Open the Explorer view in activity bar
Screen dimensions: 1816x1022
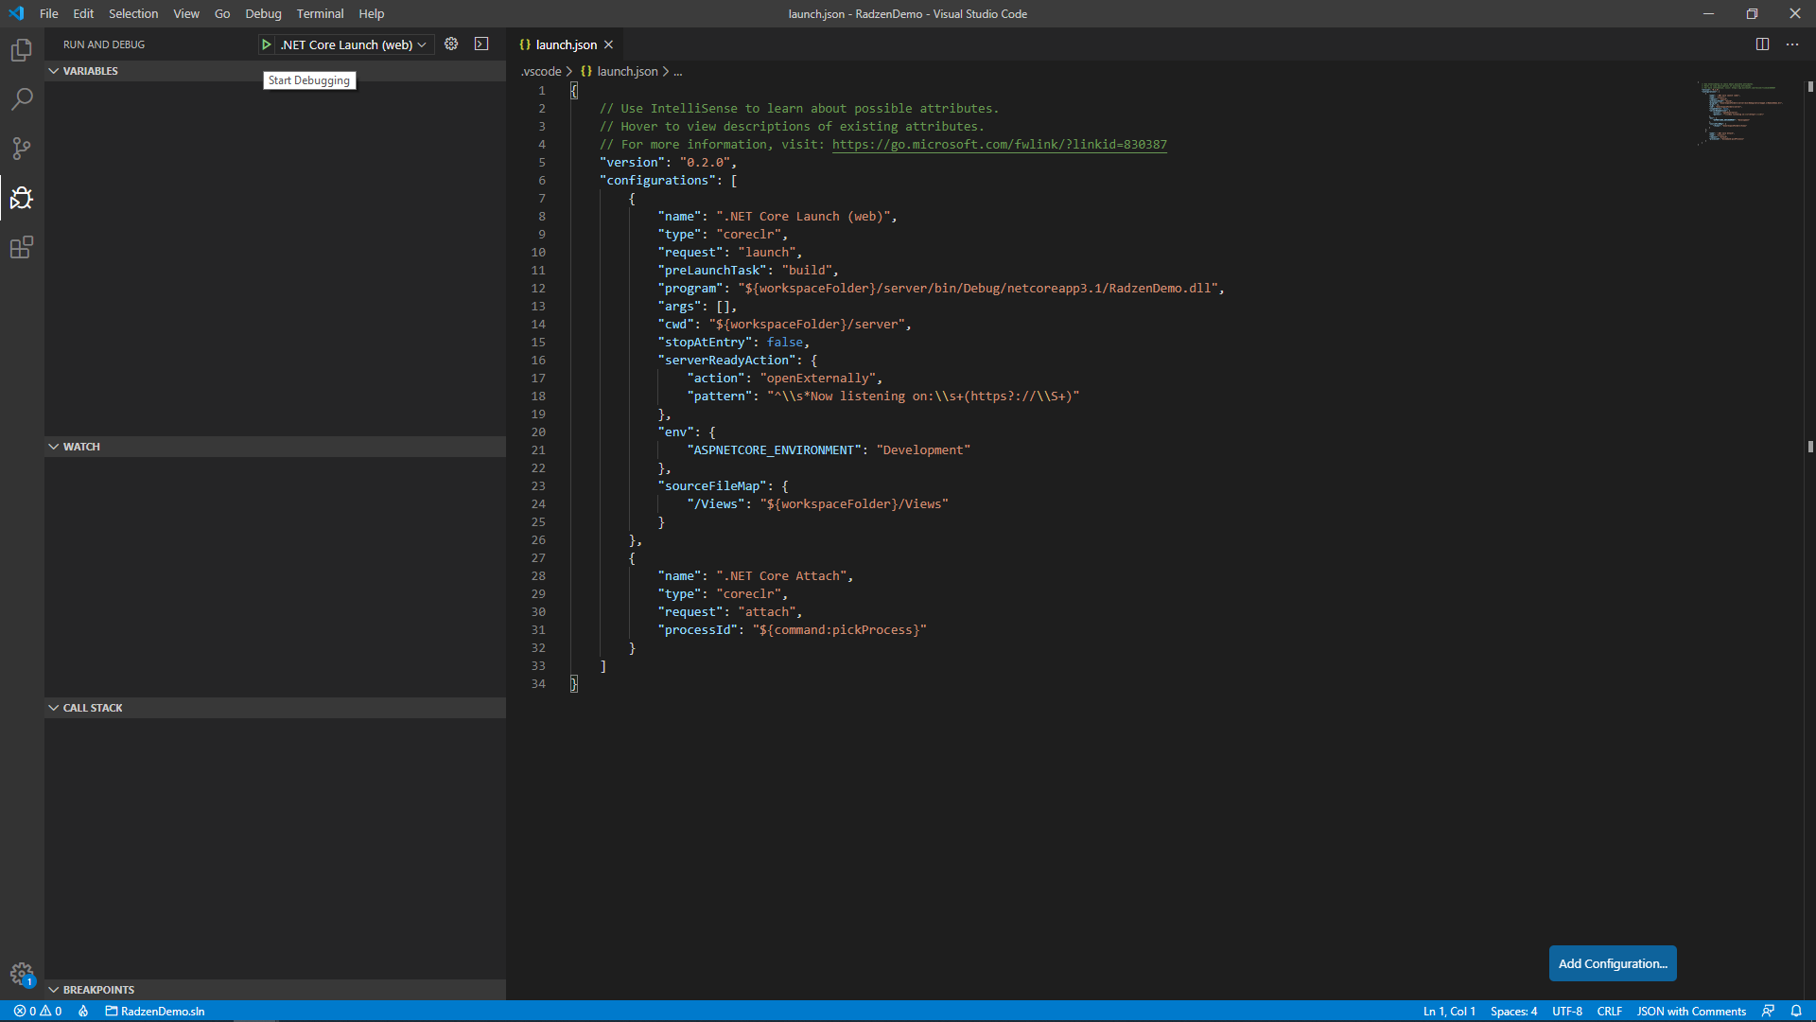[22, 50]
